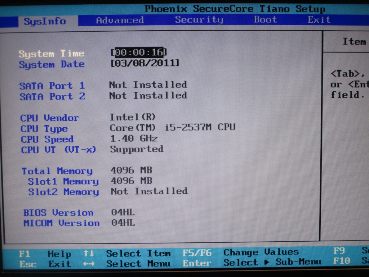Click the CPU VT (VT-x) label
The width and height of the screenshot is (369, 277).
[x=59, y=150]
